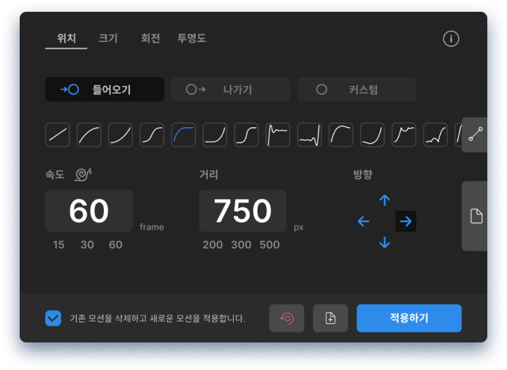Set direction to down arrow
Image resolution: width=507 pixels, height=370 pixels.
point(384,242)
